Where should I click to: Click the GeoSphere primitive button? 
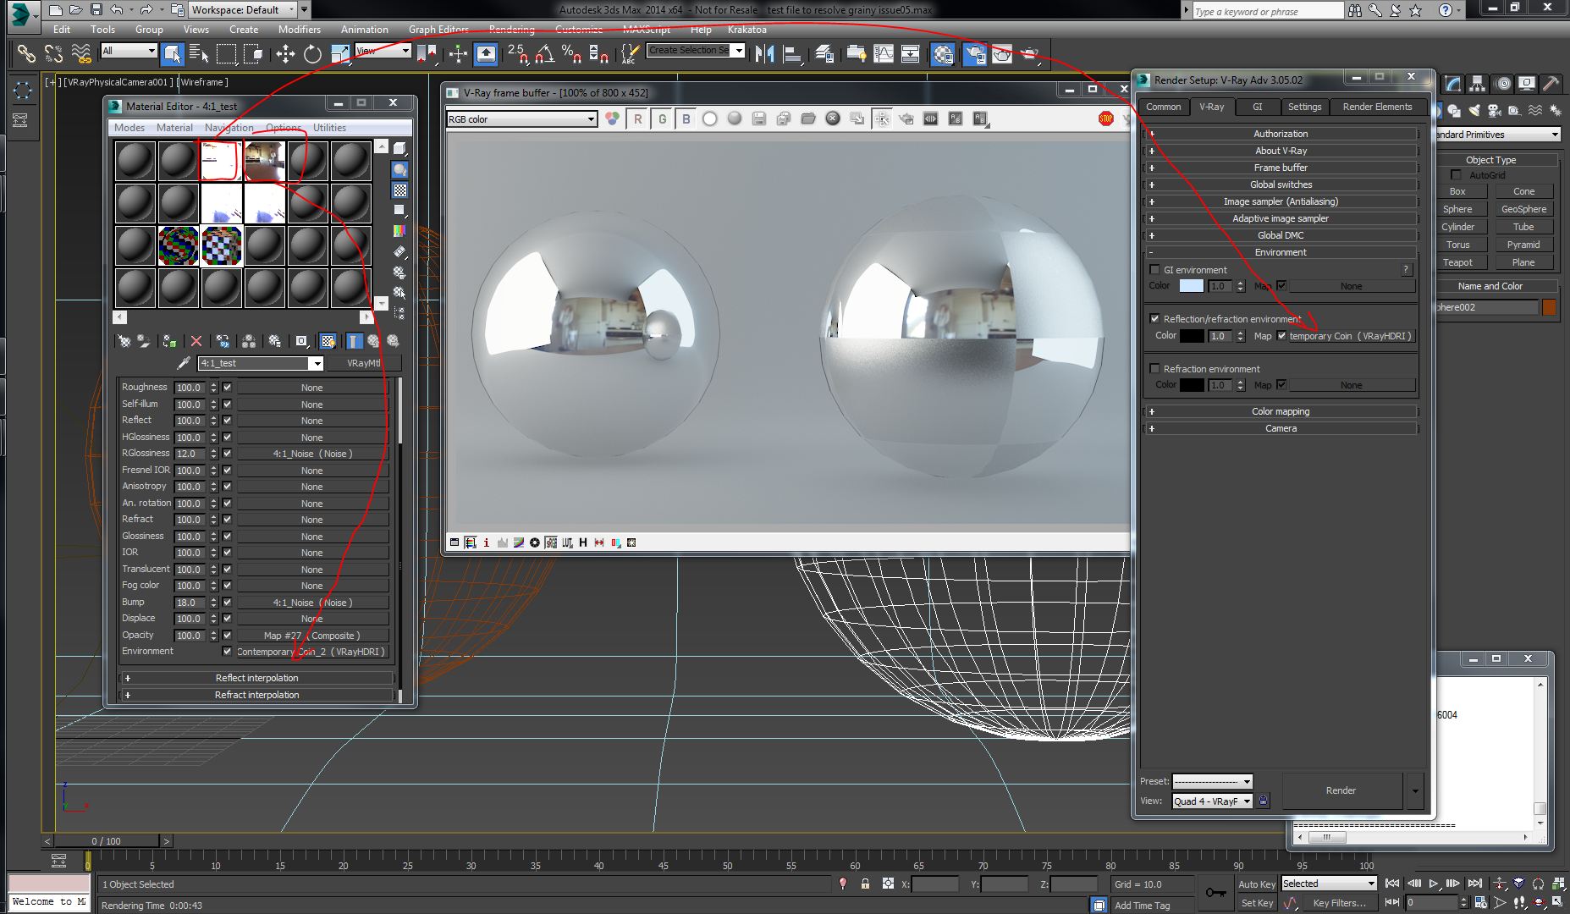[1523, 209]
